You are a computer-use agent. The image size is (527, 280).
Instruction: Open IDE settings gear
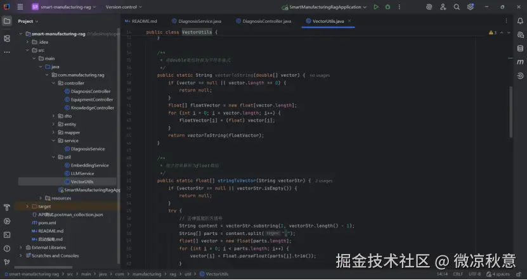[470, 7]
